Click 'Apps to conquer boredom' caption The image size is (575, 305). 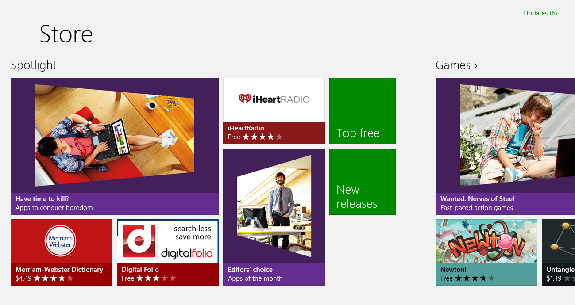click(54, 208)
